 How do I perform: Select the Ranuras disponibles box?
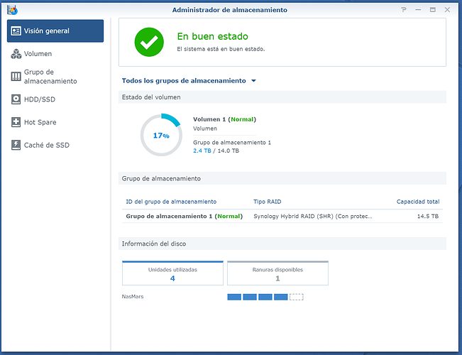pyautogui.click(x=277, y=273)
